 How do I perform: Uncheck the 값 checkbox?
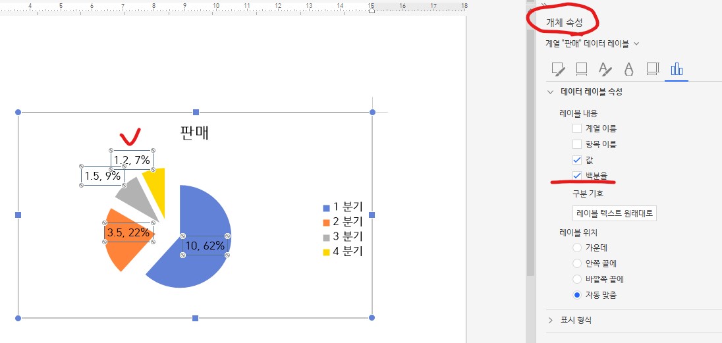pyautogui.click(x=577, y=160)
